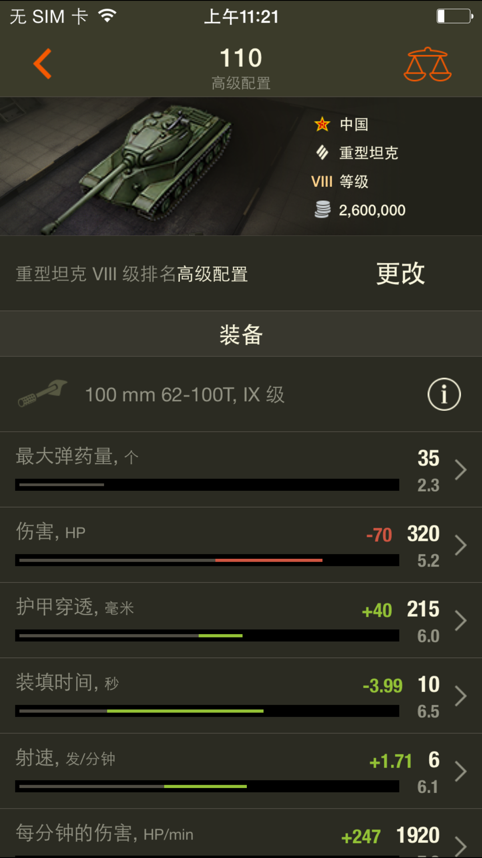Tap the China nation star icon
The width and height of the screenshot is (482, 858).
[322, 125]
